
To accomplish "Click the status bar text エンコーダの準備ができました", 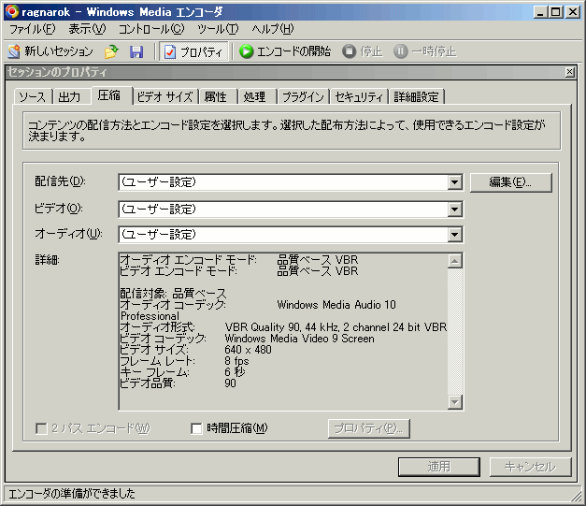I will pyautogui.click(x=71, y=494).
